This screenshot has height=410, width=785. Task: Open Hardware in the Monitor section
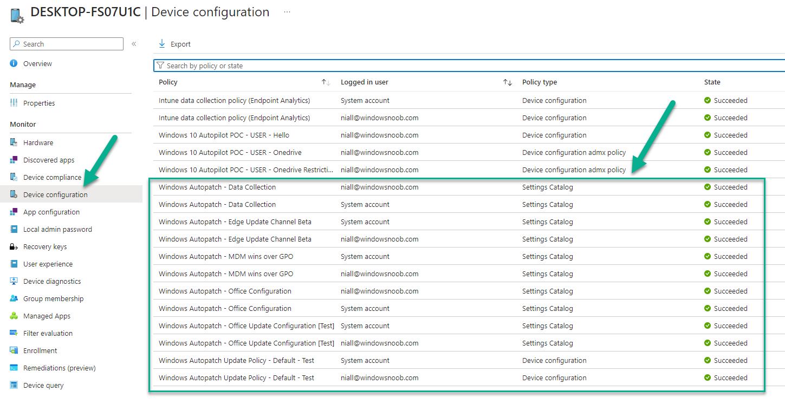[38, 142]
